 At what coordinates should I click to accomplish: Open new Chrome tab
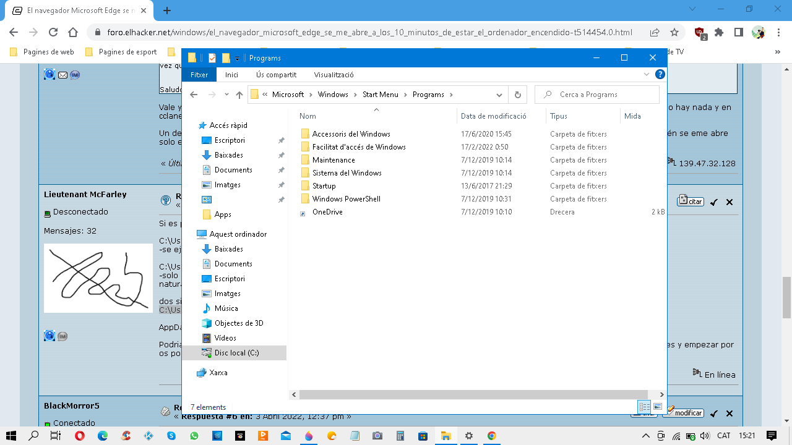(166, 10)
